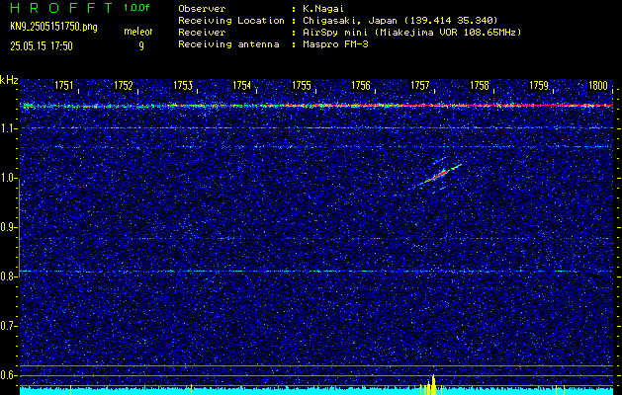Click the tall yellow signal peak in the level graph

pos(433,384)
